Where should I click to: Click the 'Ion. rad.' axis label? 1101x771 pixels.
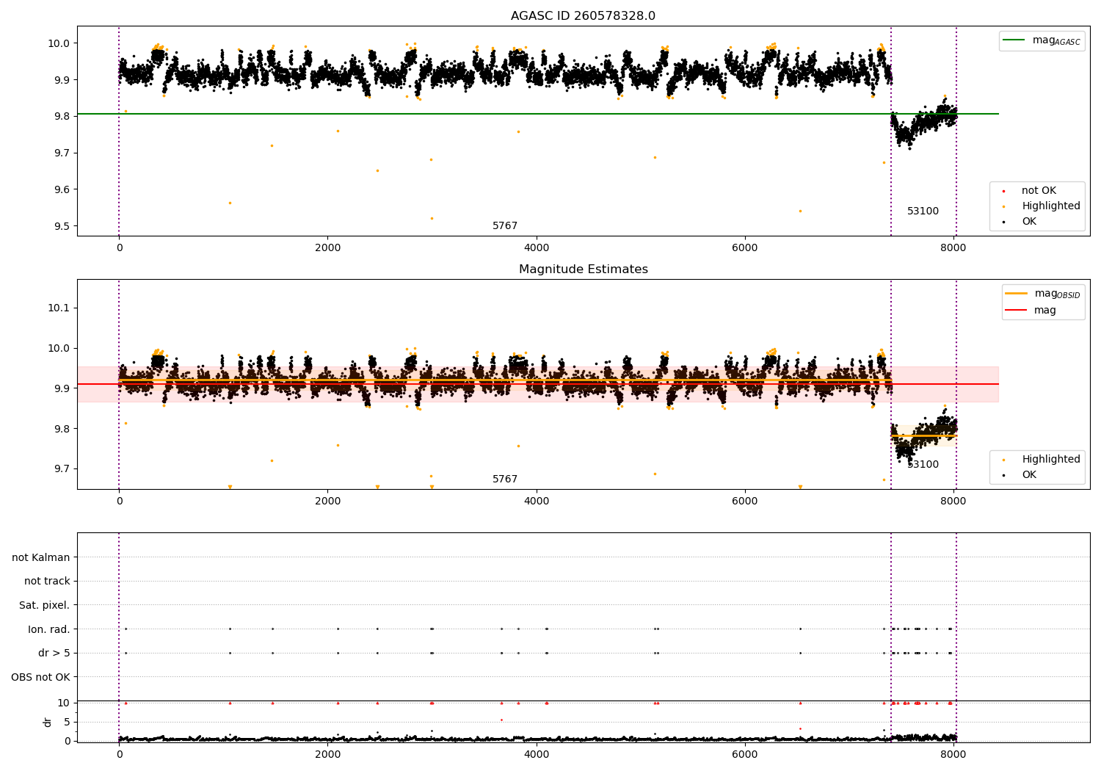coord(48,629)
